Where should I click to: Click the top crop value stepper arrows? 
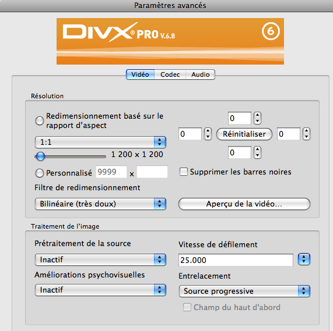[257, 118]
